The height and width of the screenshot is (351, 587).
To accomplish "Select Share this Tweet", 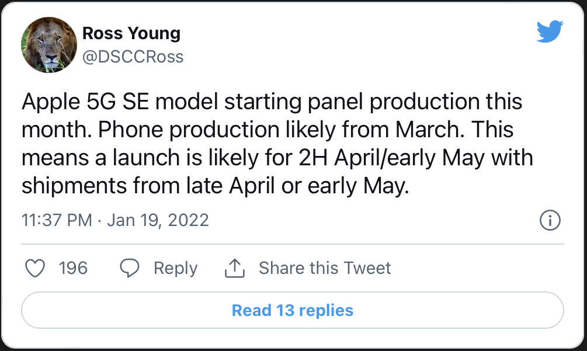I will point(325,268).
